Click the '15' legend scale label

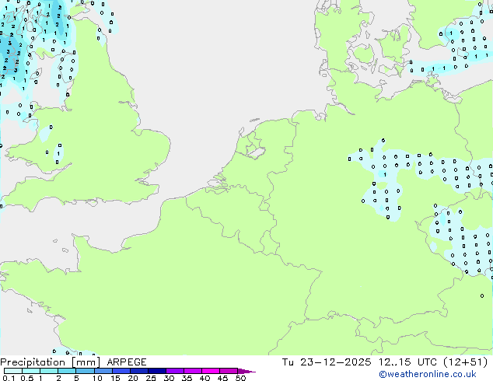click(115, 378)
